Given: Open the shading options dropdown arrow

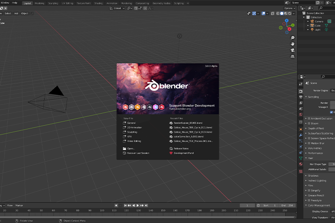Looking at the screenshot, I should [294, 13].
